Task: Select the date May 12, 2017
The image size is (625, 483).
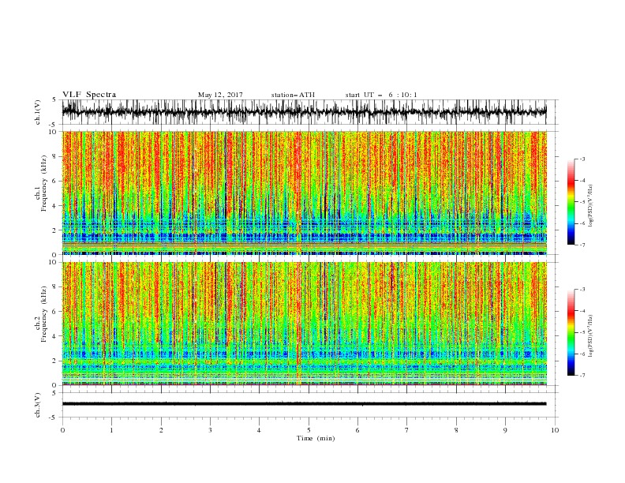Action: click(220, 95)
